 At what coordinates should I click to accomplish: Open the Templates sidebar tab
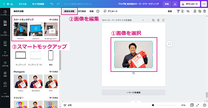coord(5,13)
